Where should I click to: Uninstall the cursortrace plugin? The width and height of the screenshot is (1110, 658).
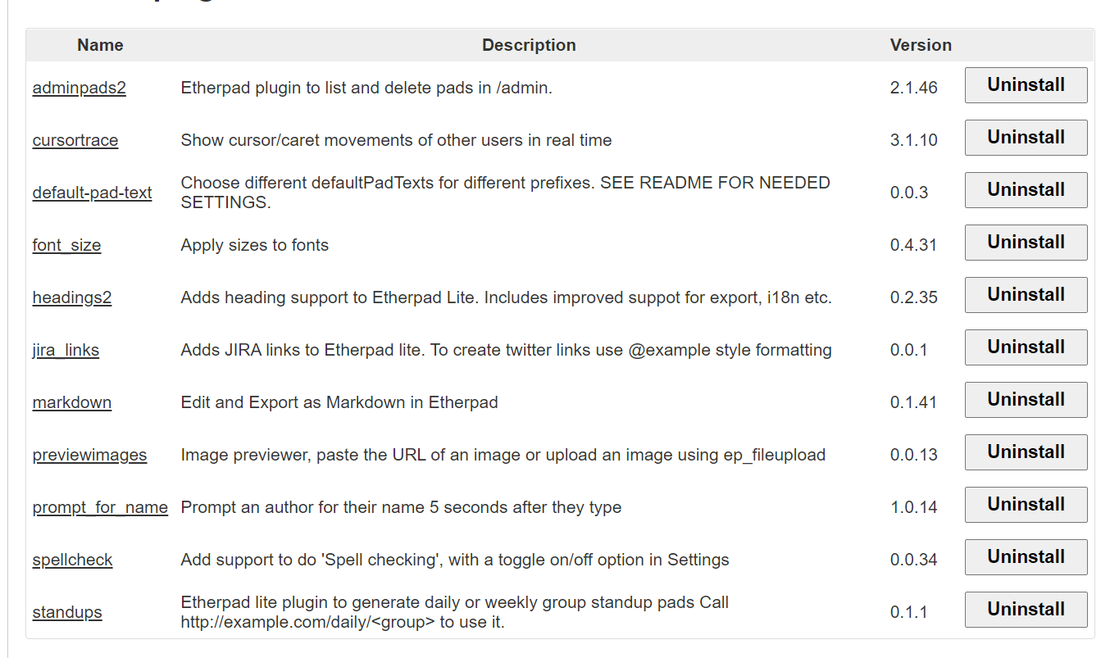pos(1026,137)
